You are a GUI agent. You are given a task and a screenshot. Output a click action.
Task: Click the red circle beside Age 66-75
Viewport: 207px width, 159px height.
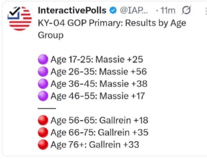pos(43,132)
